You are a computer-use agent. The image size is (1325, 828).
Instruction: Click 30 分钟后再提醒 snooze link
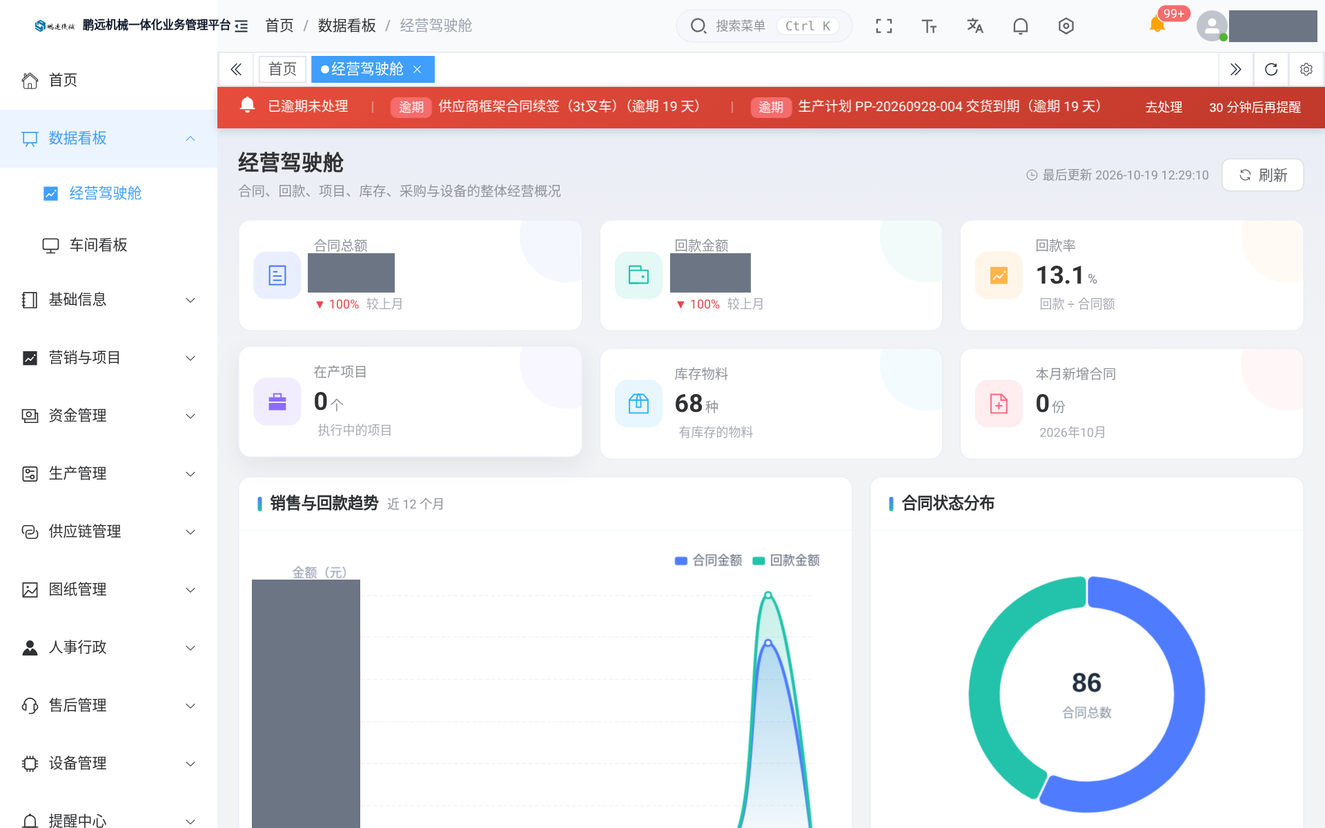tap(1255, 107)
